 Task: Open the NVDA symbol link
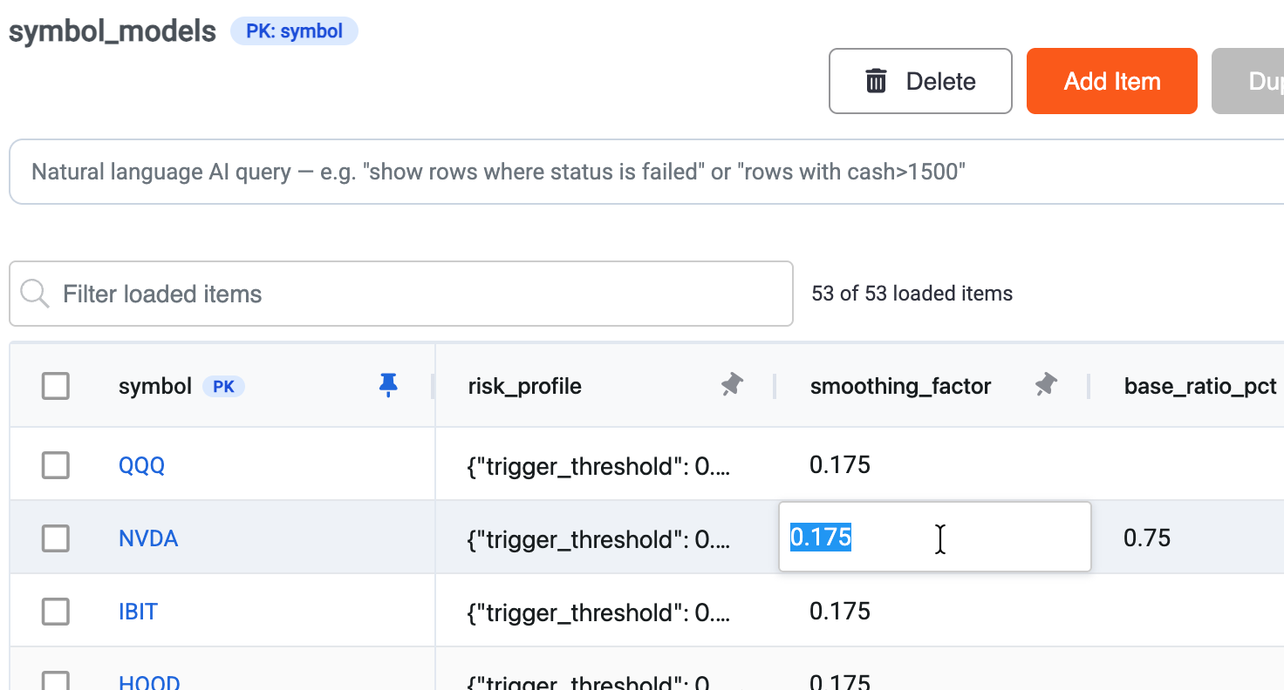click(148, 538)
